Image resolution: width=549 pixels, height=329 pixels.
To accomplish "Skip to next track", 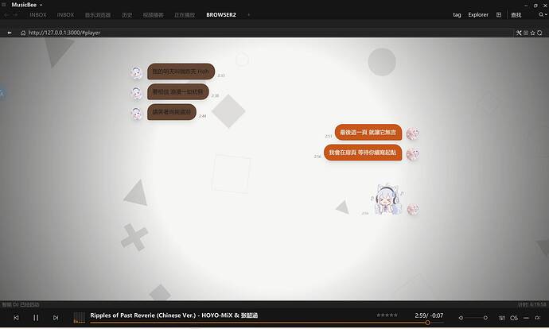I will pos(56,318).
